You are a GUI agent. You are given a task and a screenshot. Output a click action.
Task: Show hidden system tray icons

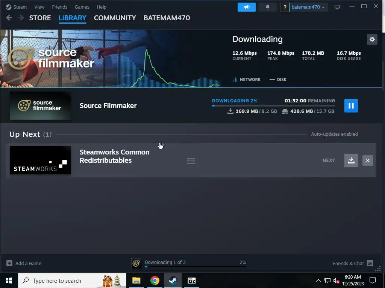pos(318,280)
